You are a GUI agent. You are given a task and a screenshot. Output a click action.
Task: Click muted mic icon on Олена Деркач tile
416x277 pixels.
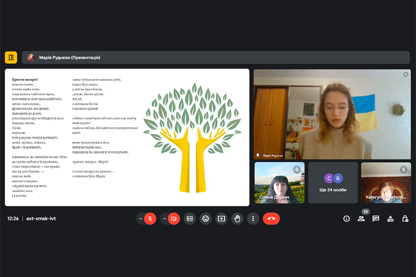[x=297, y=169]
